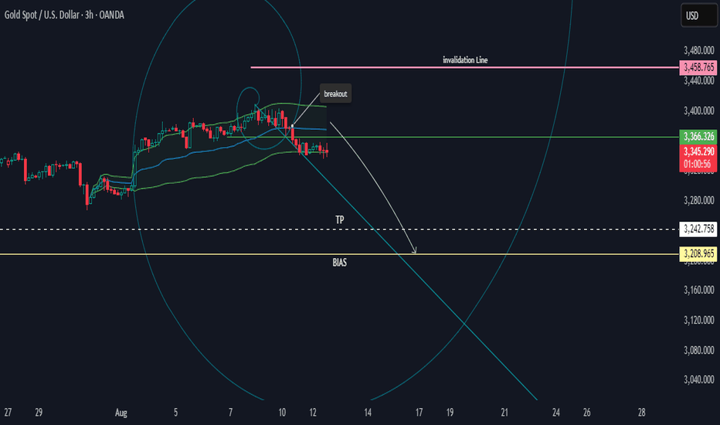
Task: Click the date 28 on the time axis
Action: [641, 413]
